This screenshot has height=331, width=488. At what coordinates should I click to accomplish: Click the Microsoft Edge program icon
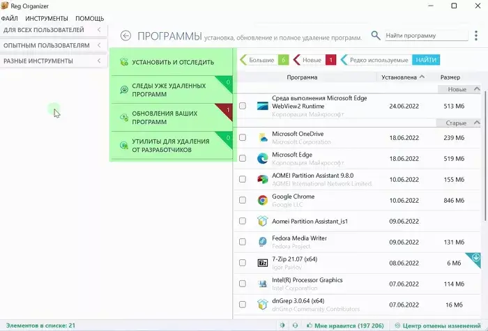point(262,158)
